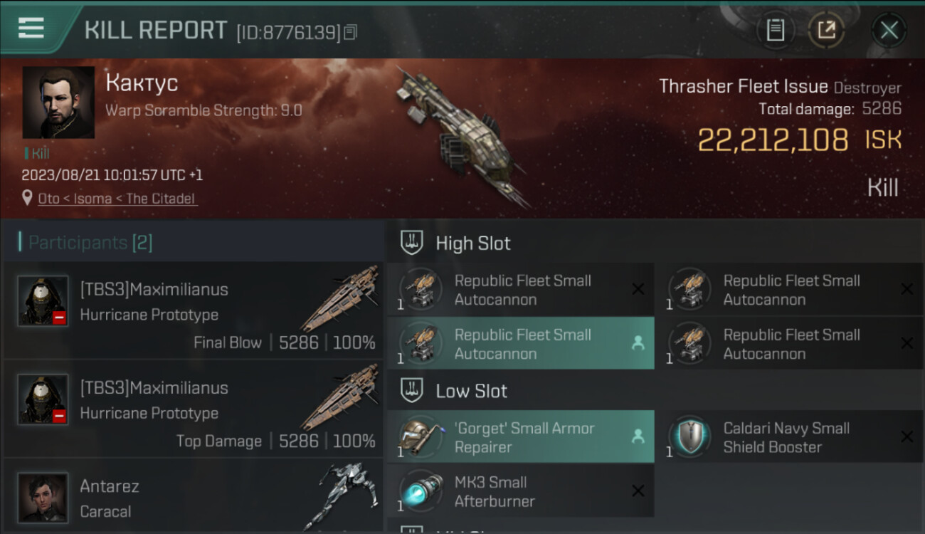Close the Kill Report window

click(x=889, y=31)
